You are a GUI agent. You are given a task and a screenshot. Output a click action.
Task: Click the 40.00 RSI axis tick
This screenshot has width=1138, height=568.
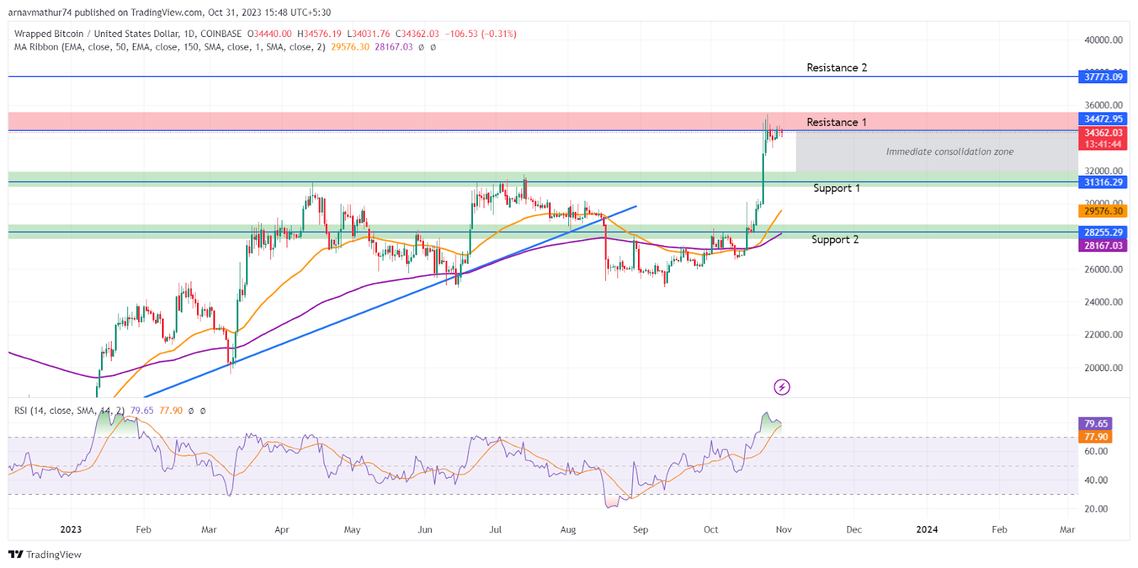click(x=1096, y=480)
